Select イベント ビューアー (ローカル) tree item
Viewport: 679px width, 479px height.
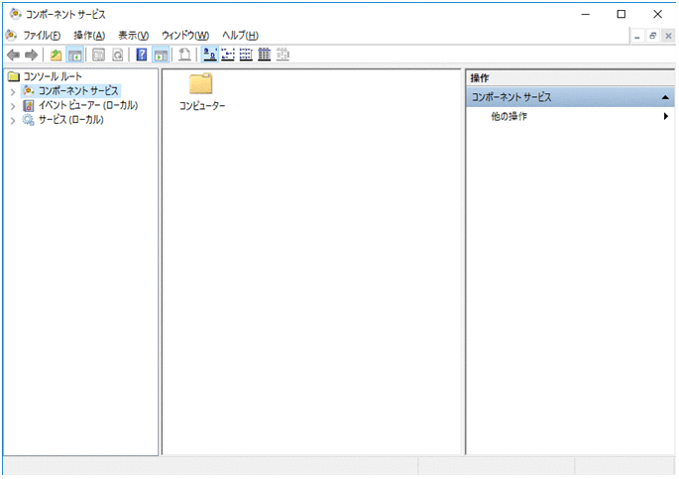(x=87, y=106)
